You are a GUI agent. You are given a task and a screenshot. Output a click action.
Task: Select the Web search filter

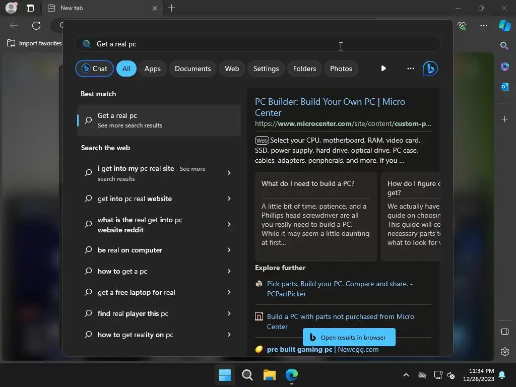[232, 69]
